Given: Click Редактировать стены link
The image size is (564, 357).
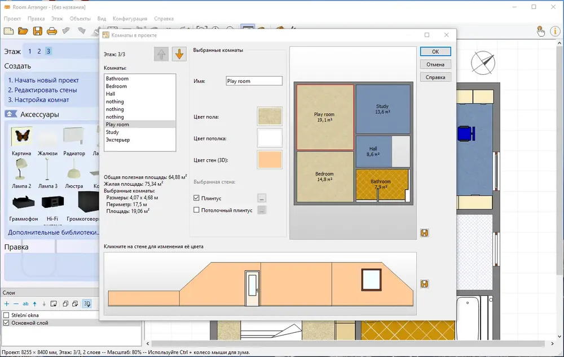Looking at the screenshot, I should [x=42, y=90].
